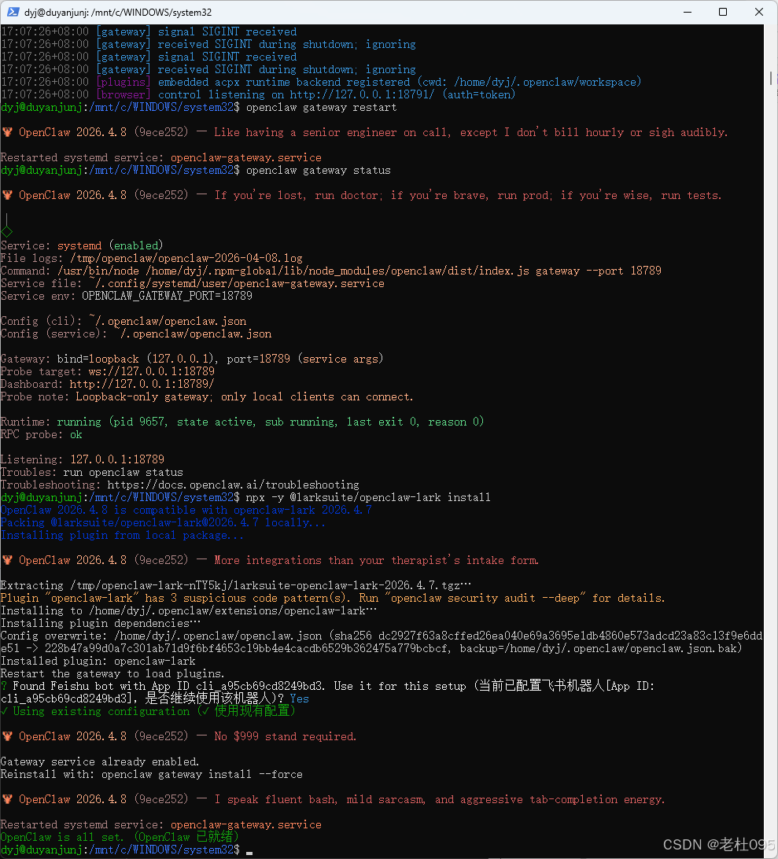Click the 'openclaw gateway status' command text
The width and height of the screenshot is (778, 859).
click(x=319, y=171)
